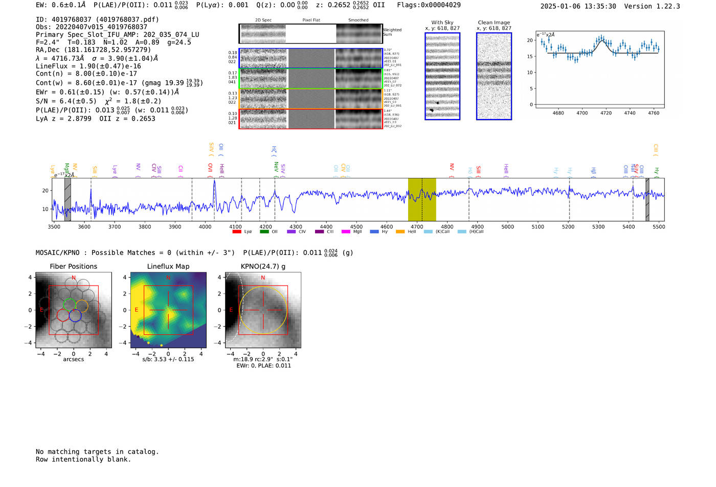Click the LineFlux = 1.90(±0.47)e-16 value
This screenshot has height=487, width=716.
click(88, 66)
